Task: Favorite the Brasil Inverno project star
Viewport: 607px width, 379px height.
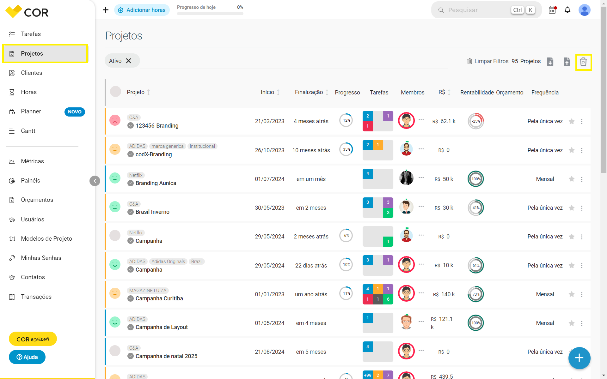Action: tap(572, 208)
